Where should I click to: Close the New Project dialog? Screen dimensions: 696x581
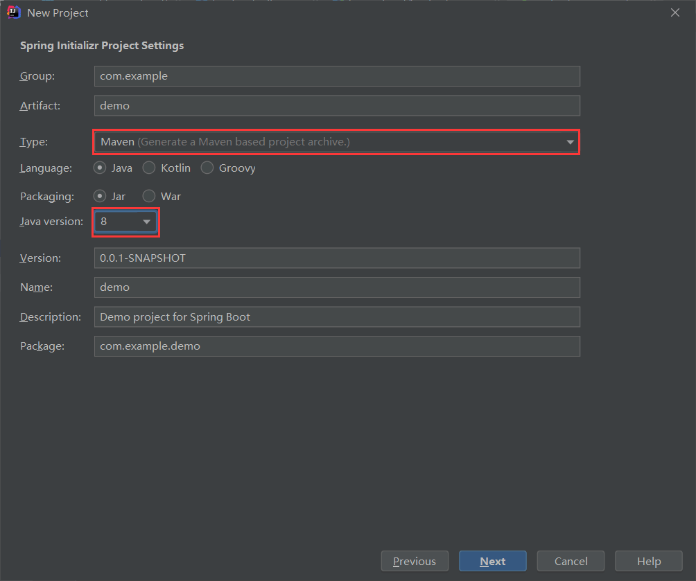tap(675, 13)
